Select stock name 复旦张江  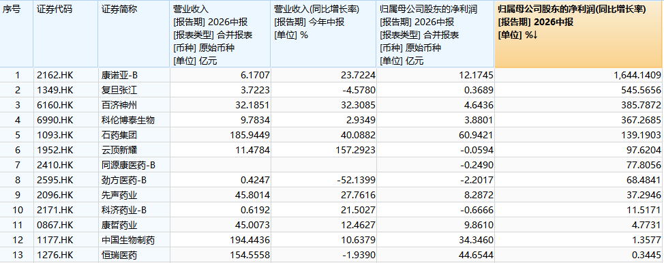click(x=119, y=90)
